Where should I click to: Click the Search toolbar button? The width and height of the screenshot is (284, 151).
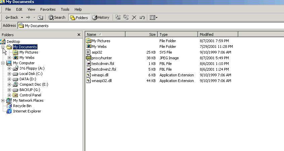pos(57,17)
